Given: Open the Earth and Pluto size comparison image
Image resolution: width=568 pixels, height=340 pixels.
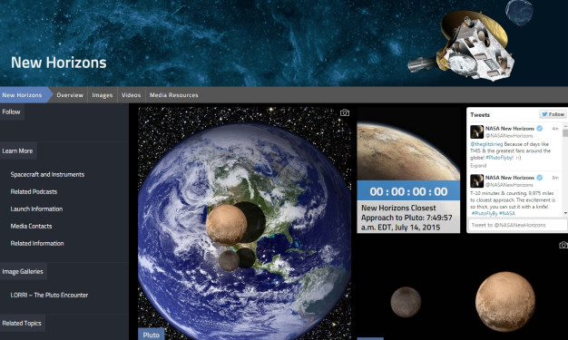Looking at the screenshot, I should click(x=244, y=223).
